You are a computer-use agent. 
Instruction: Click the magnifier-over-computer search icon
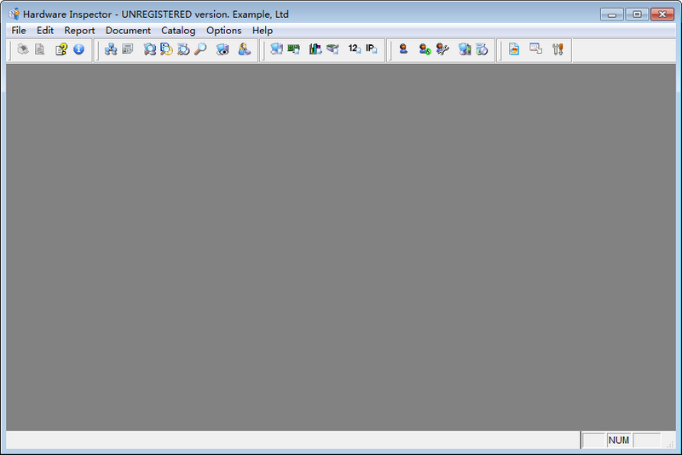(150, 49)
